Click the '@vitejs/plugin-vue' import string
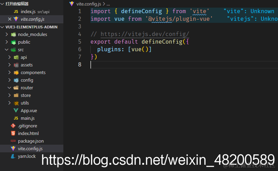The height and width of the screenshot is (171, 278). click(x=179, y=19)
